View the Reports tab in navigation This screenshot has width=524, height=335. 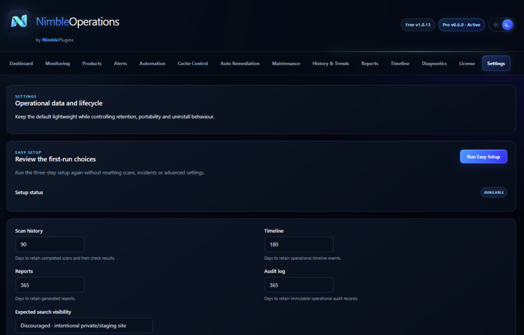tap(369, 63)
